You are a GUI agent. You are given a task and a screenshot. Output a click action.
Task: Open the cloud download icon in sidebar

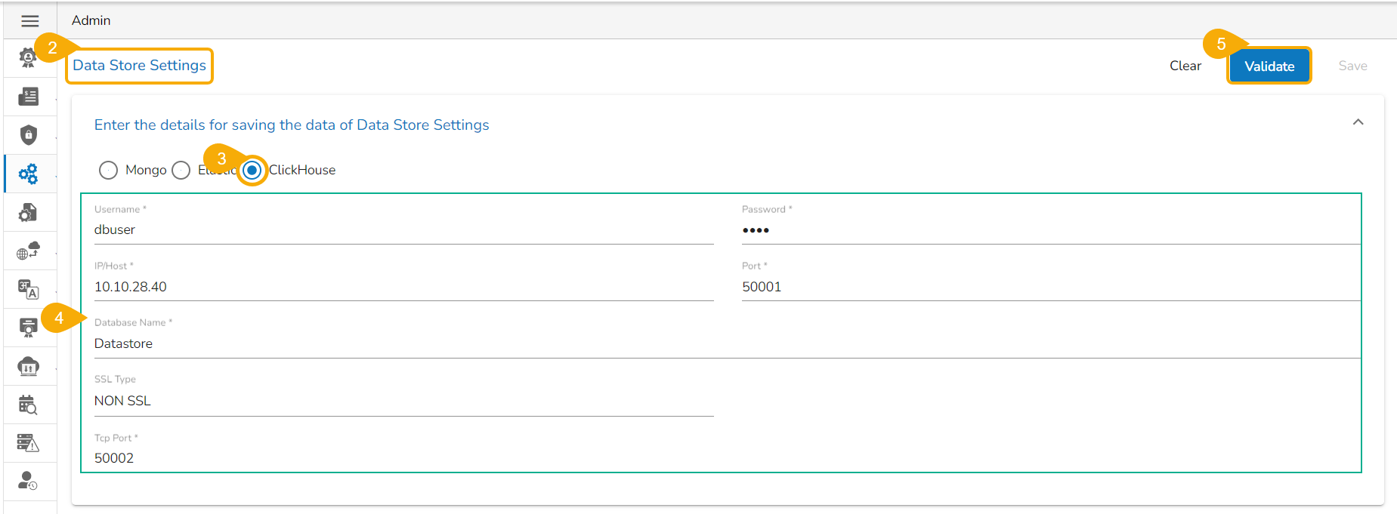click(x=29, y=367)
